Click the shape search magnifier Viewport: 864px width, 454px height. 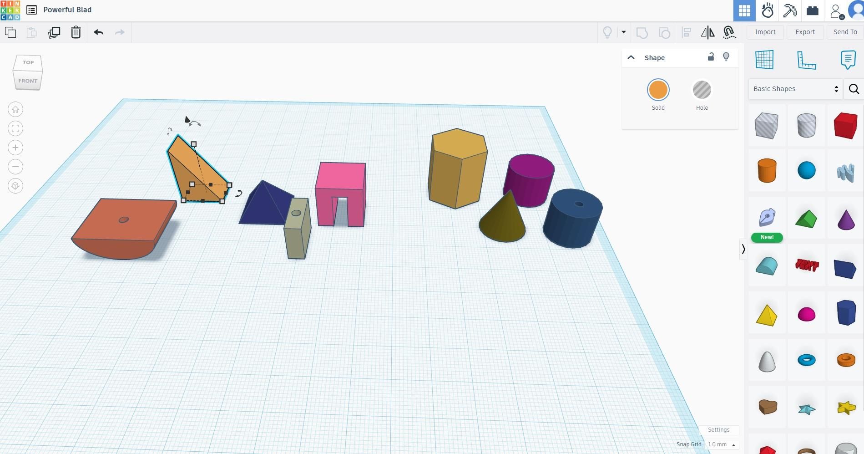point(854,89)
